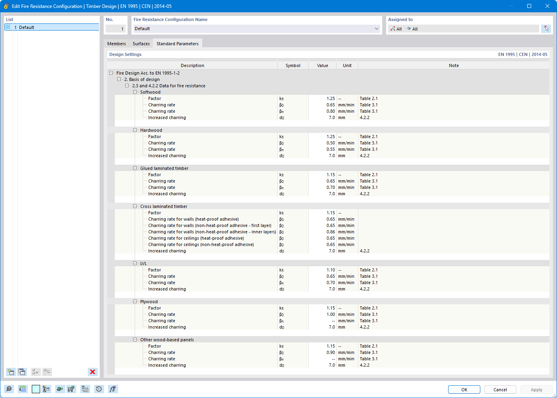
Task: Click Hardwood βn charring rate value 0.55
Action: click(322, 149)
